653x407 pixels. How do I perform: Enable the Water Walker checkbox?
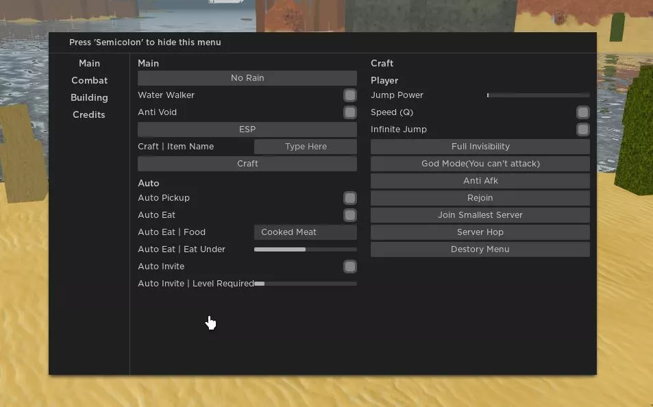tap(350, 95)
